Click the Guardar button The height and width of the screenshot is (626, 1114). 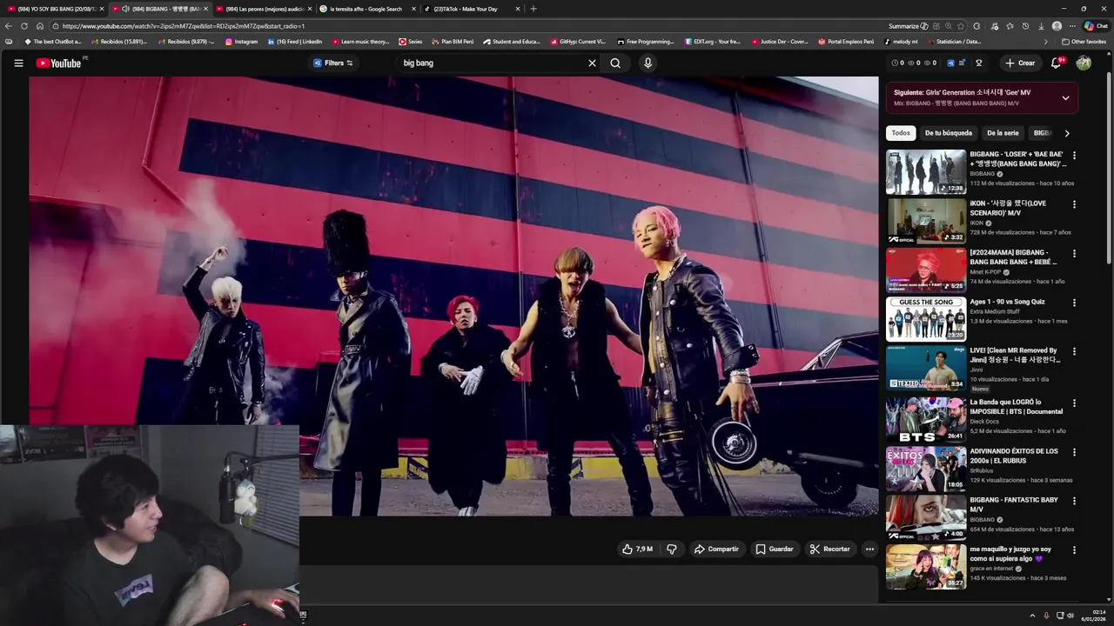[774, 549]
